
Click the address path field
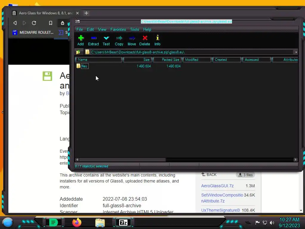[x=189, y=52]
